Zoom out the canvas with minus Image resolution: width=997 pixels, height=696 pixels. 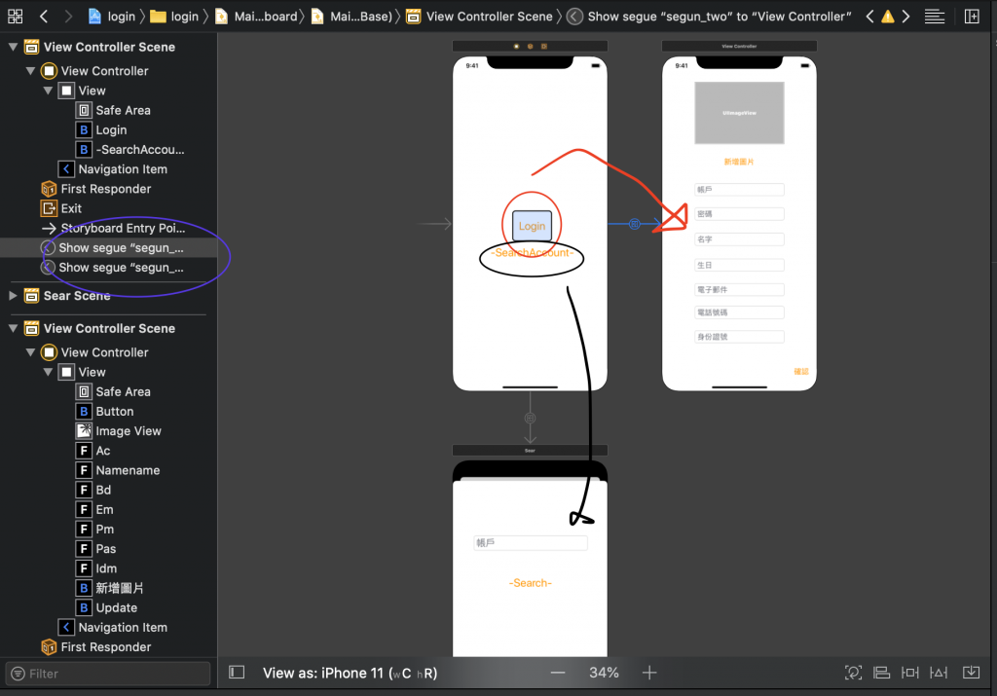[x=558, y=673]
